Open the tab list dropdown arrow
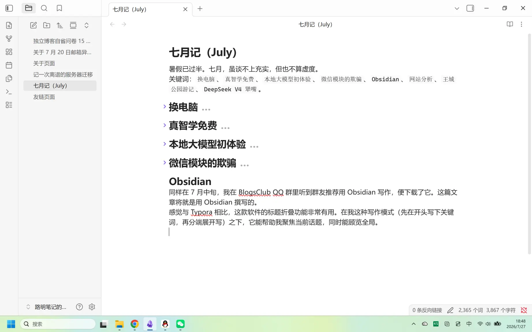 [457, 8]
